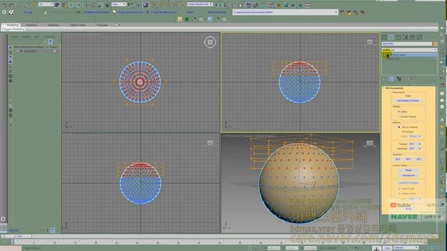Open the Display command panel tab
This screenshot has width=447, height=251.
[412, 37]
